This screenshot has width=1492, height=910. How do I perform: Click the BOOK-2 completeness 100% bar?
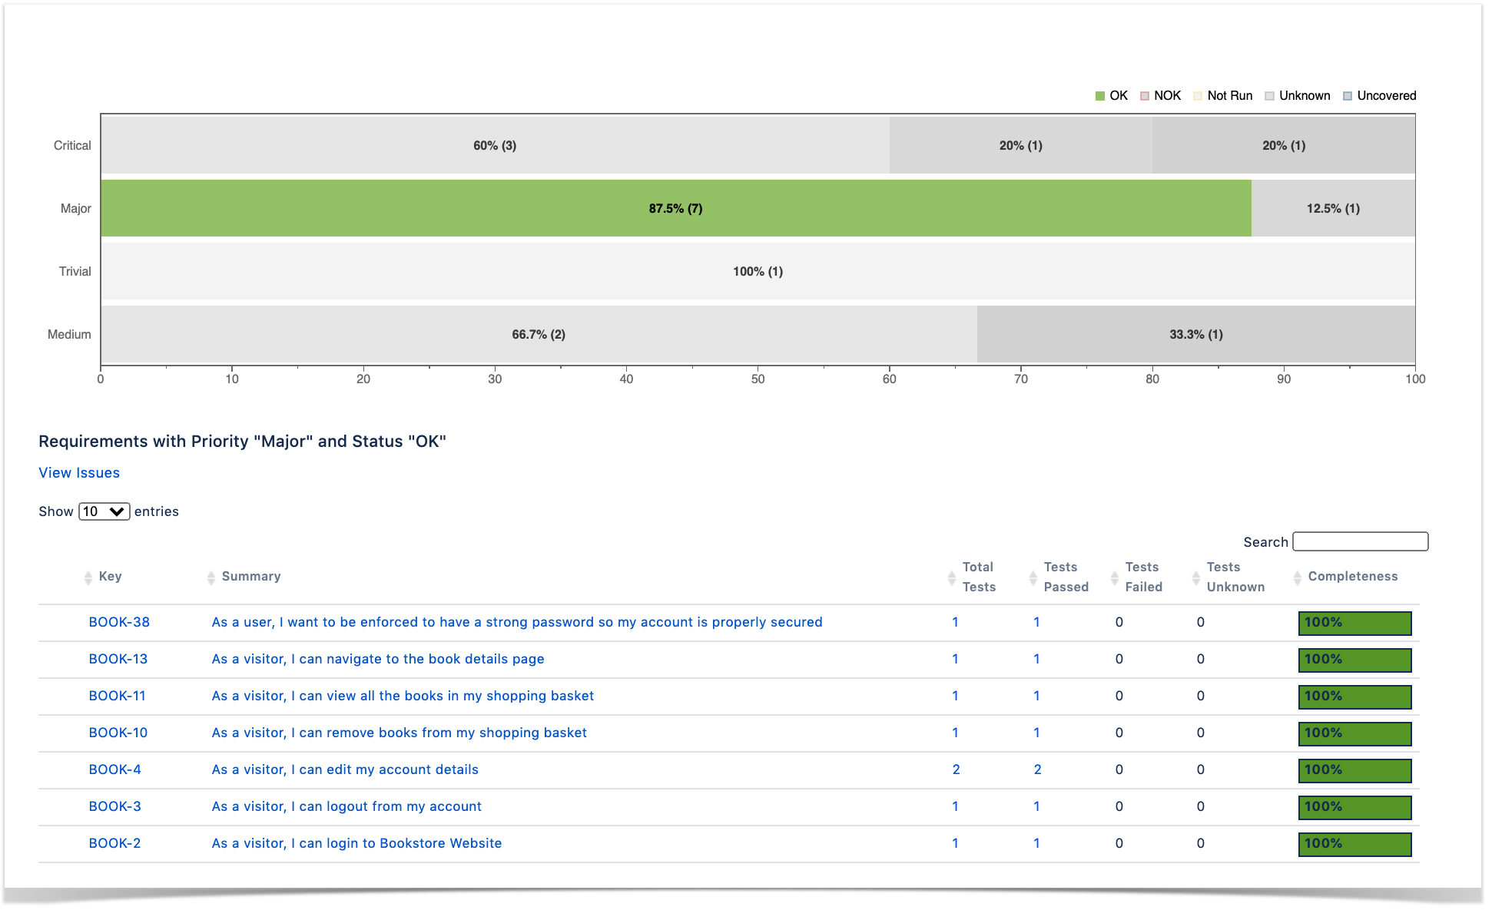coord(1355,845)
